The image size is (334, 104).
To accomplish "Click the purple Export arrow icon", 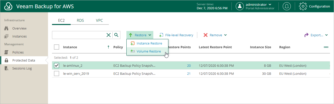I will coord(306,35).
